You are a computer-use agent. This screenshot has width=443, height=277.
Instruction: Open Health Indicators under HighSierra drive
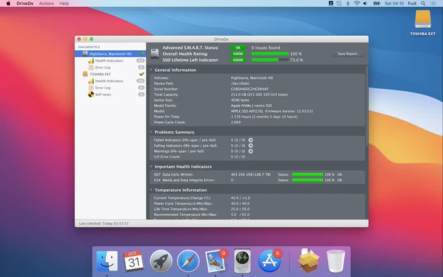click(x=110, y=61)
